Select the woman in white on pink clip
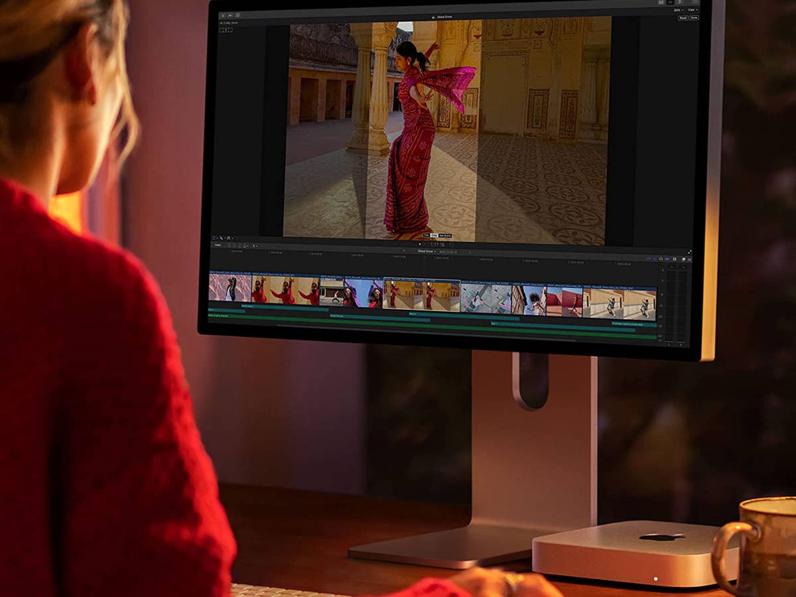Image resolution: width=796 pixels, height=597 pixels. pos(230,288)
